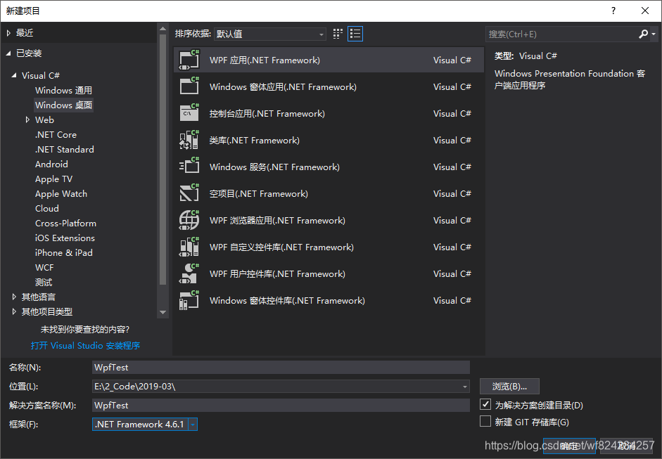Screen dimensions: 662x459
Task: Expand the 最近 tree node
Action: (8, 33)
